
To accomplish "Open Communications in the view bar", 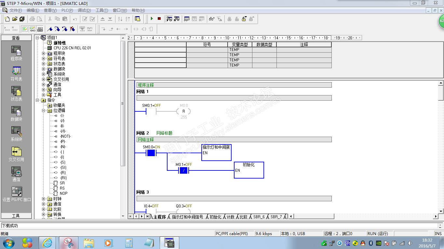I will tap(16, 174).
